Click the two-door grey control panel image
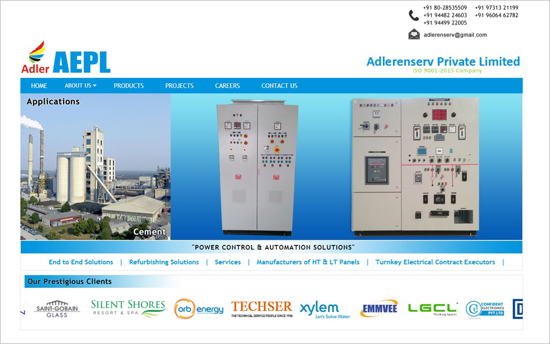The width and height of the screenshot is (550, 344). click(257, 167)
